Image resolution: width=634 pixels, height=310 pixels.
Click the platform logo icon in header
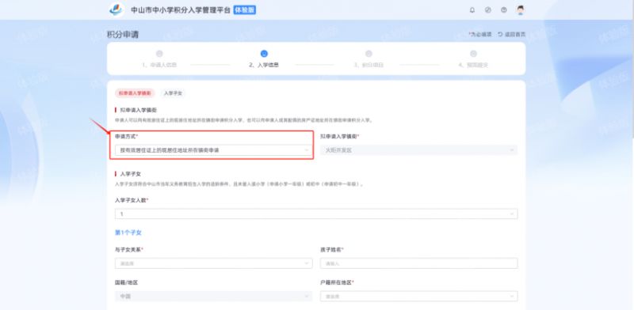116,9
